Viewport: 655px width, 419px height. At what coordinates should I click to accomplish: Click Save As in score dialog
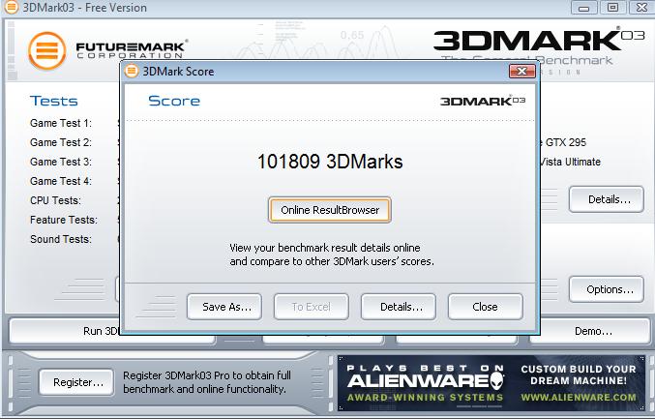[224, 307]
